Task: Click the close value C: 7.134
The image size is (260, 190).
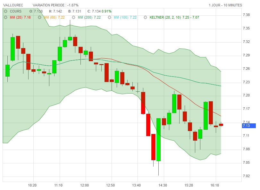Action: tap(94, 12)
